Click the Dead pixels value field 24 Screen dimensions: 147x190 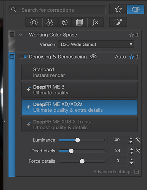click(118, 150)
